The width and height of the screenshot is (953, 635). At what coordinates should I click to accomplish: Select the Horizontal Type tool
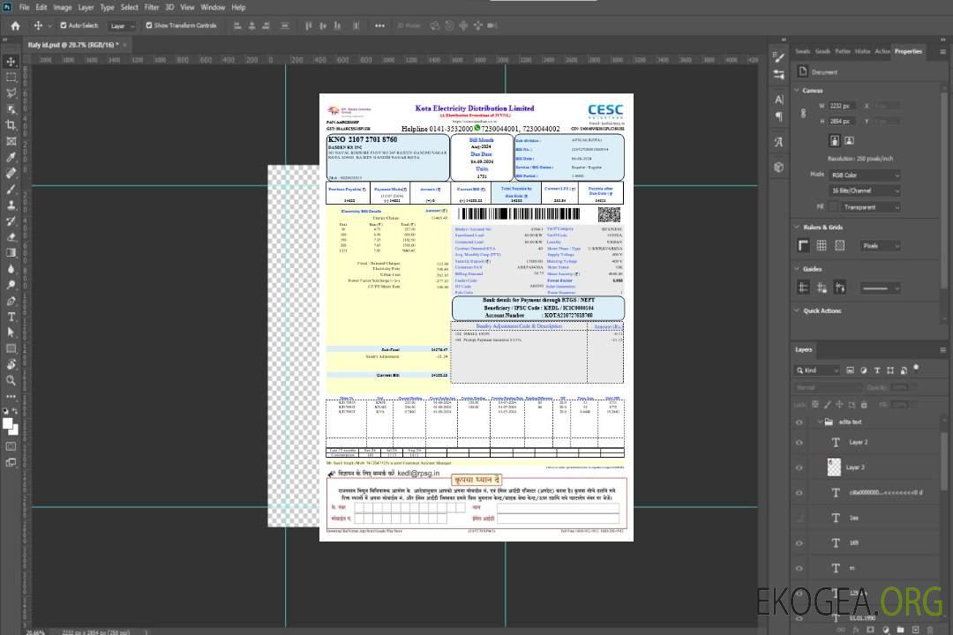pyautogui.click(x=11, y=317)
